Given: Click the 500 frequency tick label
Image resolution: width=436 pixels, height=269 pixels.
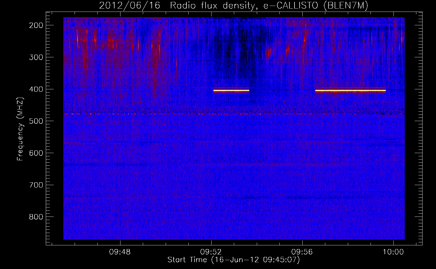Looking at the screenshot, I should click(36, 121).
